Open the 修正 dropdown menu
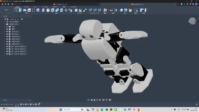The height and width of the screenshot is (112, 199). (57, 13)
